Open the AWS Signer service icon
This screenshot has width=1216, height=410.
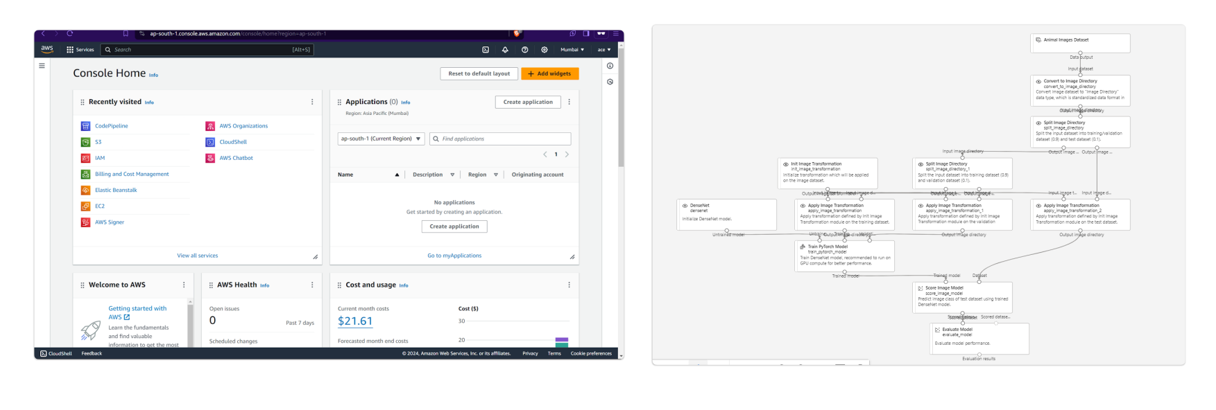(x=85, y=222)
